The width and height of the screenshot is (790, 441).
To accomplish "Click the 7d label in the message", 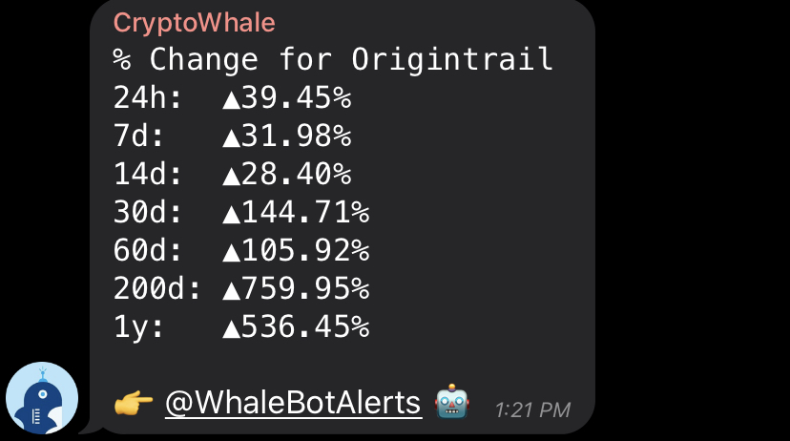I will (x=138, y=136).
